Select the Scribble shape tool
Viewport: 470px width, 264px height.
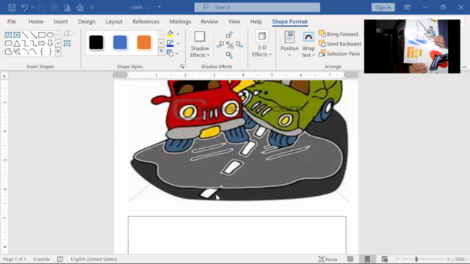17,52
